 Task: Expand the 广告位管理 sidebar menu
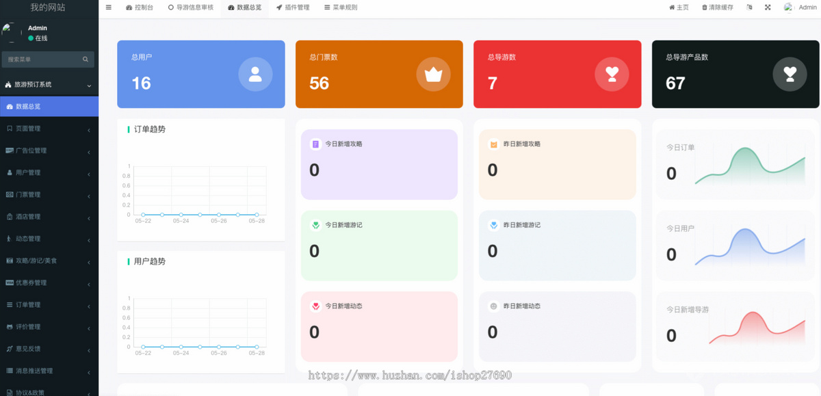point(49,150)
